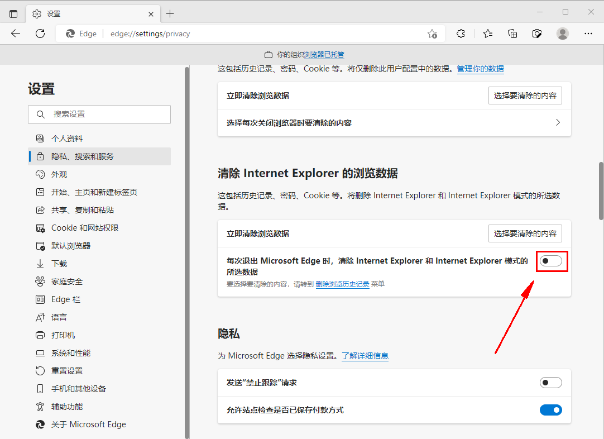
Task: Turn on 发送"禁止跟踪"请求
Action: click(x=551, y=382)
